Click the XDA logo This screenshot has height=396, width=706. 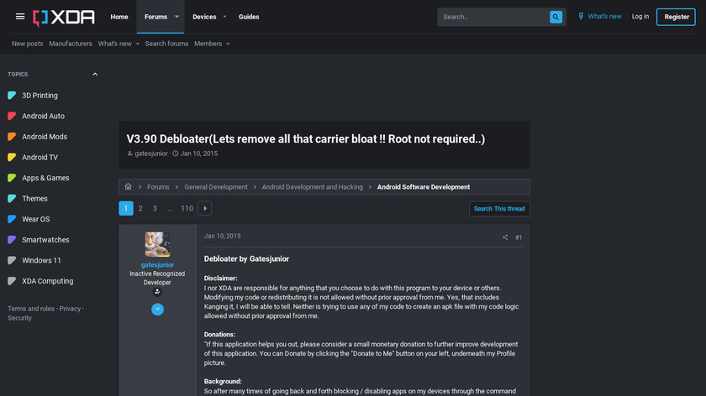click(64, 18)
